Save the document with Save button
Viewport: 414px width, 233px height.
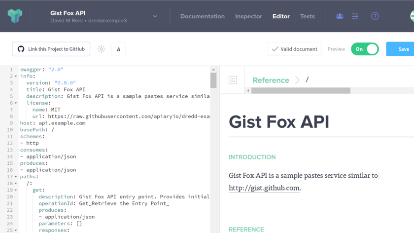pos(403,49)
